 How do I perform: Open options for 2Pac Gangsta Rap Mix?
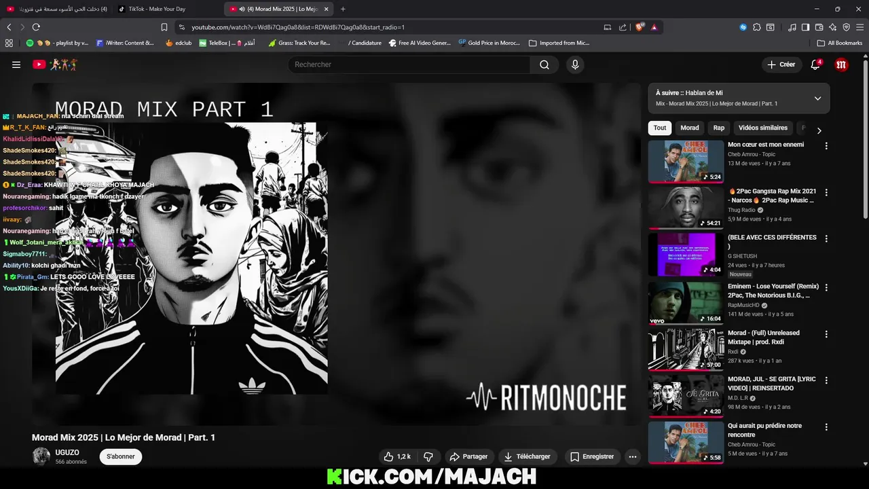click(826, 193)
